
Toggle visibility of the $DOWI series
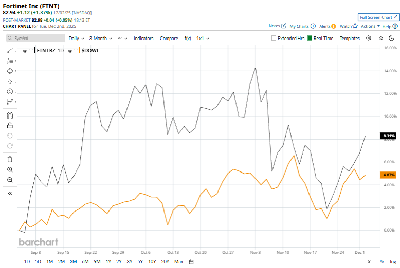(x=70, y=51)
